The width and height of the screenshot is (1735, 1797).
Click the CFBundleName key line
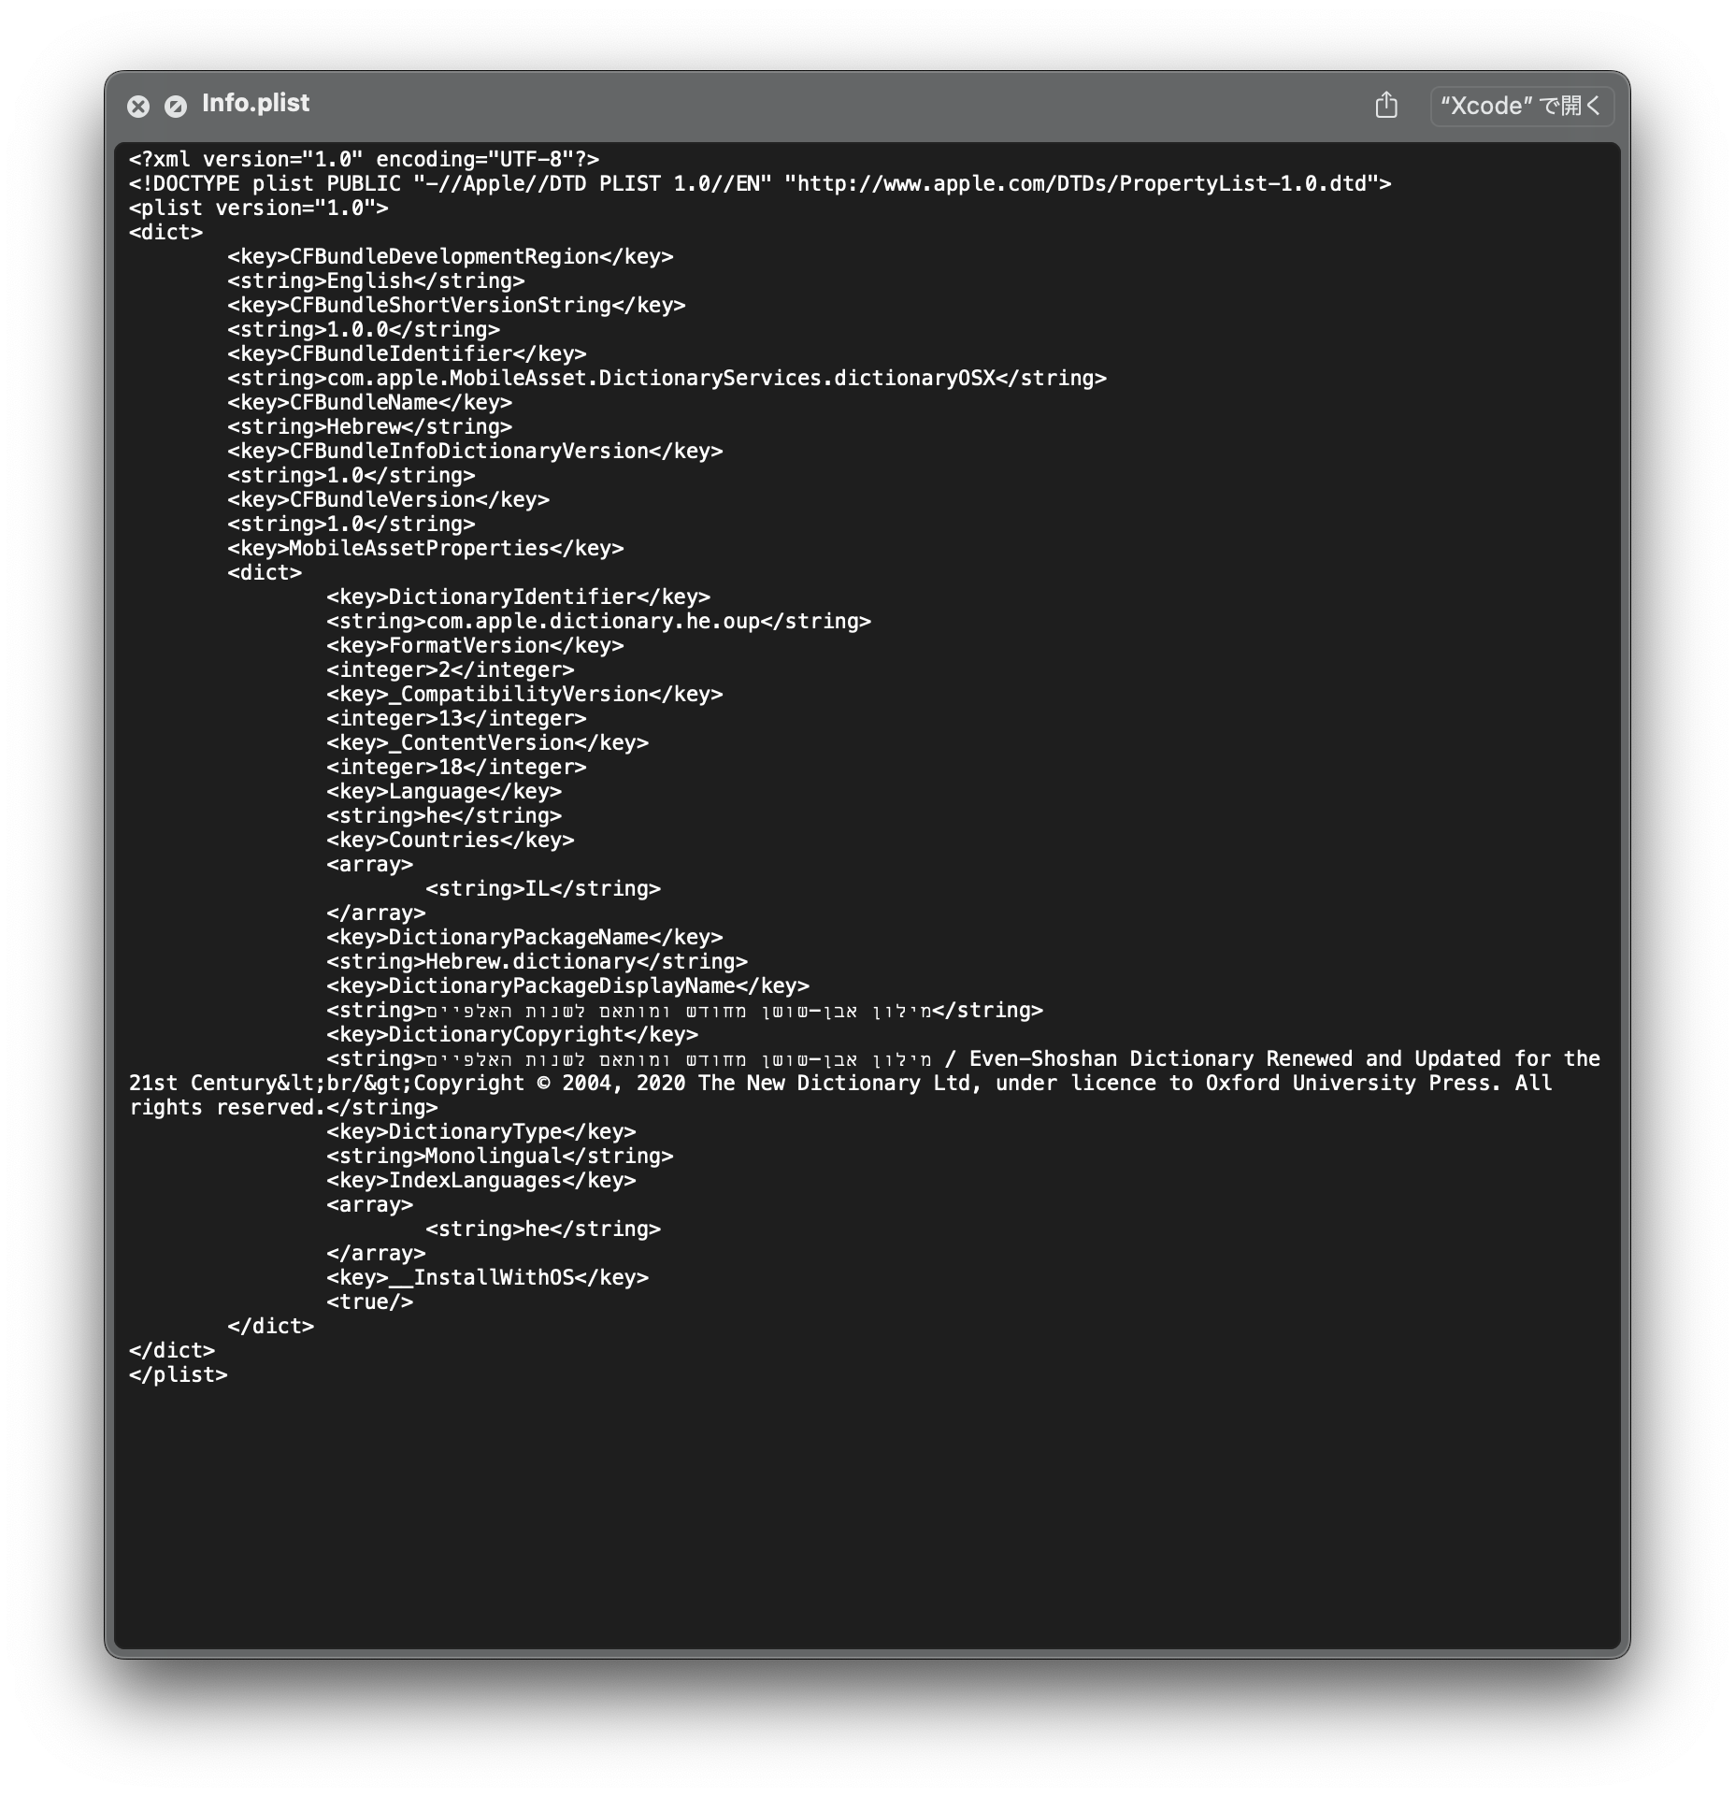coord(370,402)
